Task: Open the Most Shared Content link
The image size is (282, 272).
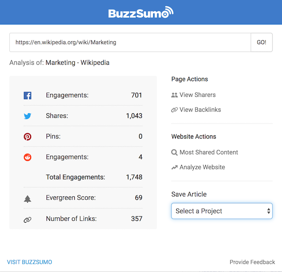Action: [209, 152]
